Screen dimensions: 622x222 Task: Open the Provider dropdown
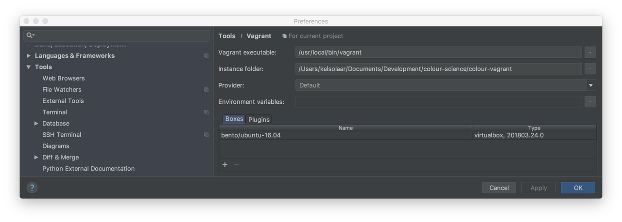coord(591,85)
